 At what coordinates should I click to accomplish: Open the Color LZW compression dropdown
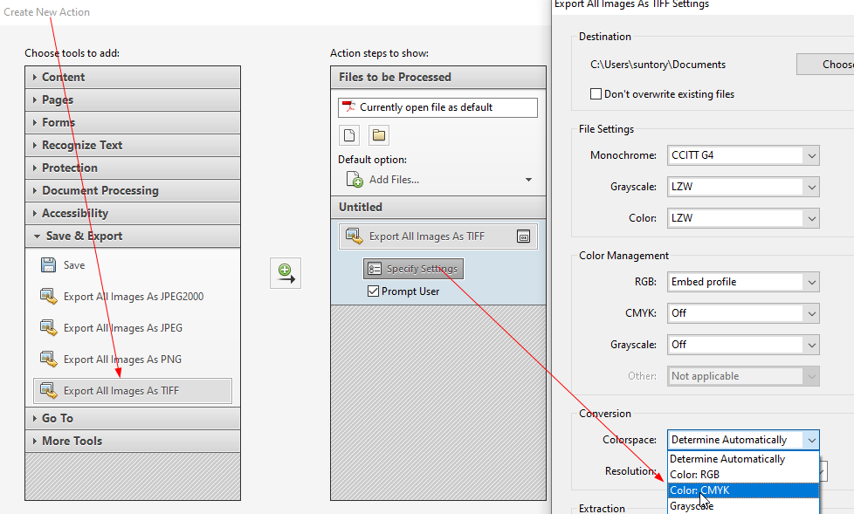[x=743, y=218]
